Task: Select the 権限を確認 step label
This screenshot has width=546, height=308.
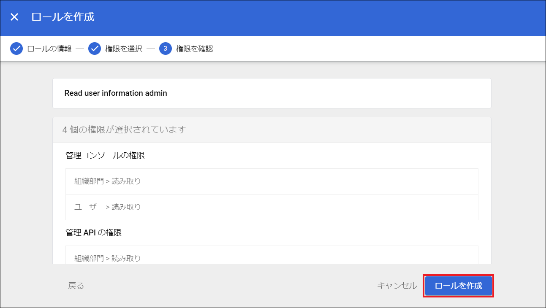Action: pyautogui.click(x=194, y=49)
